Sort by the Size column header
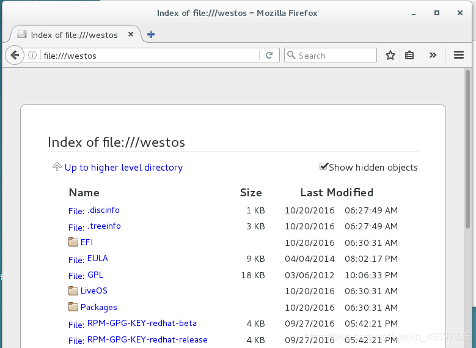476x348 pixels. point(251,193)
